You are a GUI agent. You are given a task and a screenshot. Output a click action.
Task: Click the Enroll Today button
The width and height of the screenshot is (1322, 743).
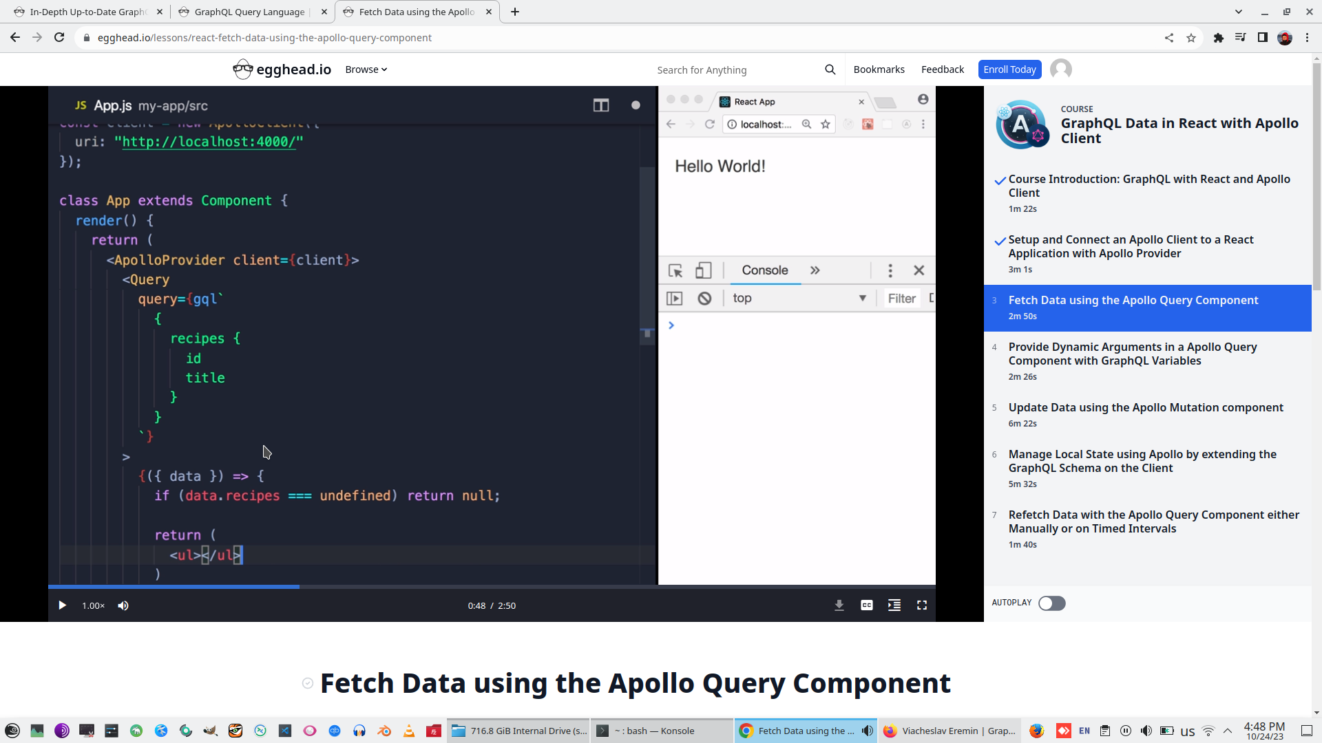(x=1009, y=69)
